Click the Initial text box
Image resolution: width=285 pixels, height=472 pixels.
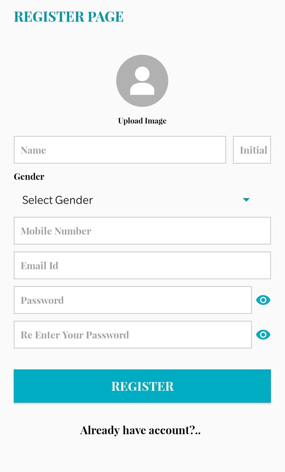pos(252,150)
